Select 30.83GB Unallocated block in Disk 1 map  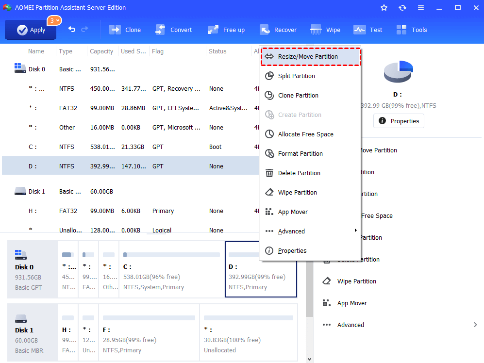(249, 332)
